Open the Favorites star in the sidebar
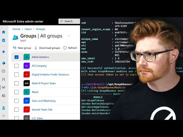This screenshot has height=137, width=183. 4,52
